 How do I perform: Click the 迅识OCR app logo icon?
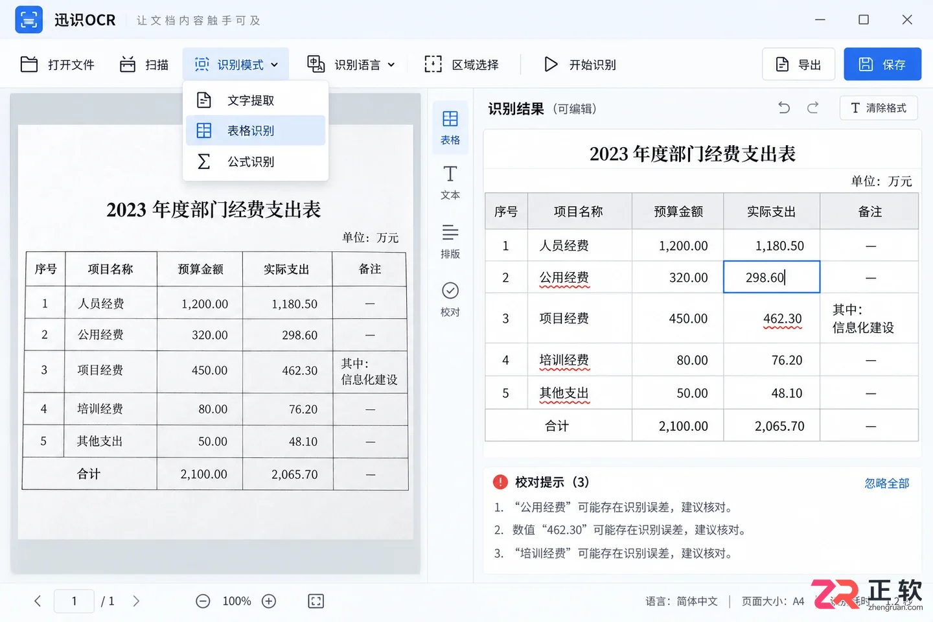click(x=29, y=20)
